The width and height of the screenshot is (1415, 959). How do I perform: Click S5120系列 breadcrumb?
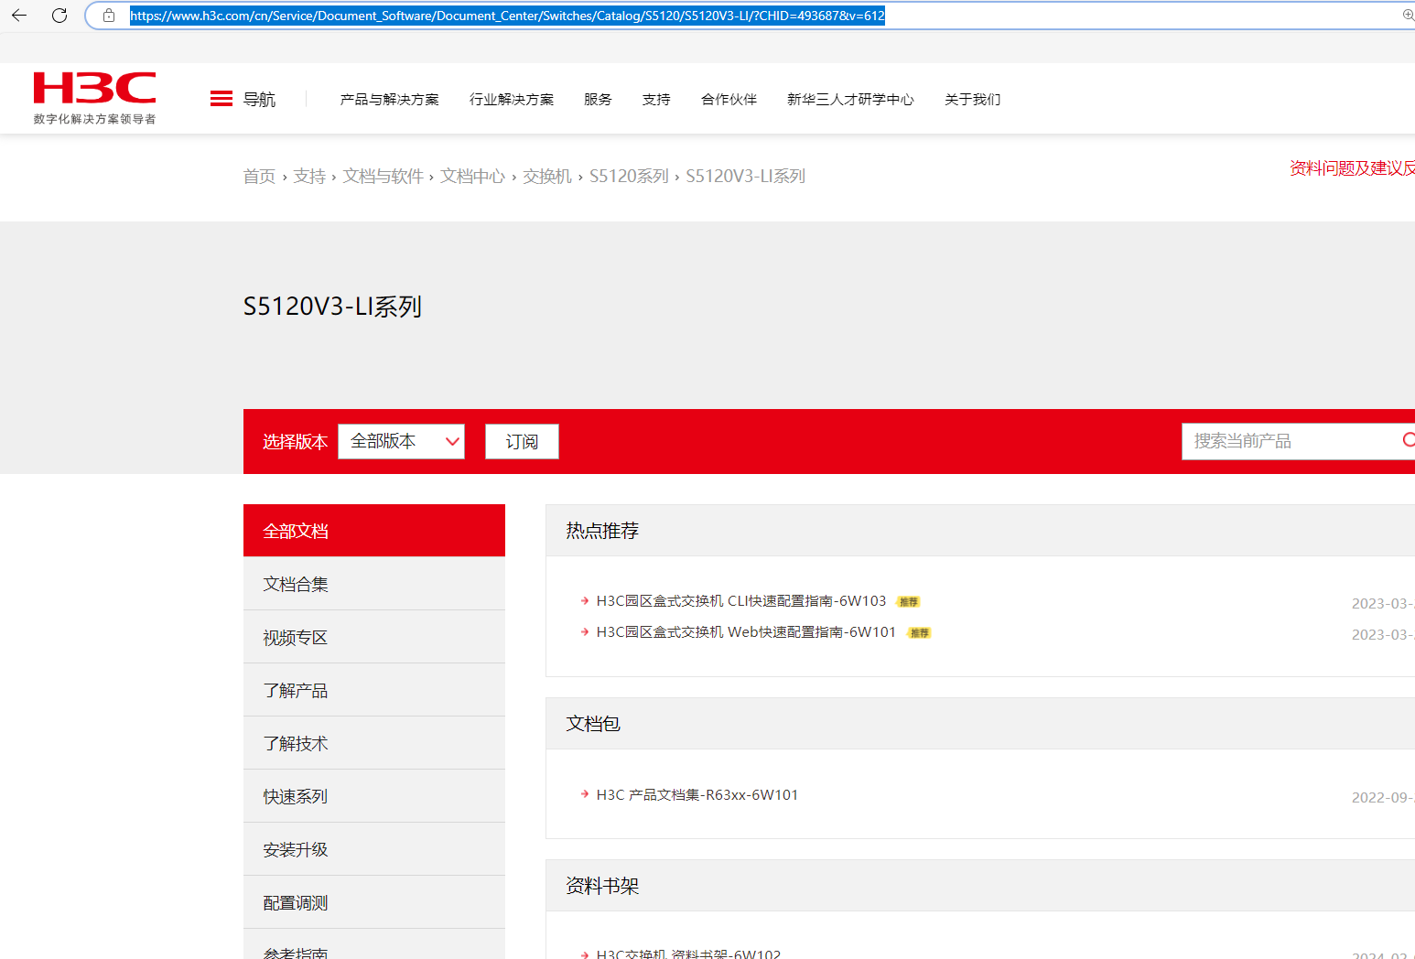coord(629,176)
